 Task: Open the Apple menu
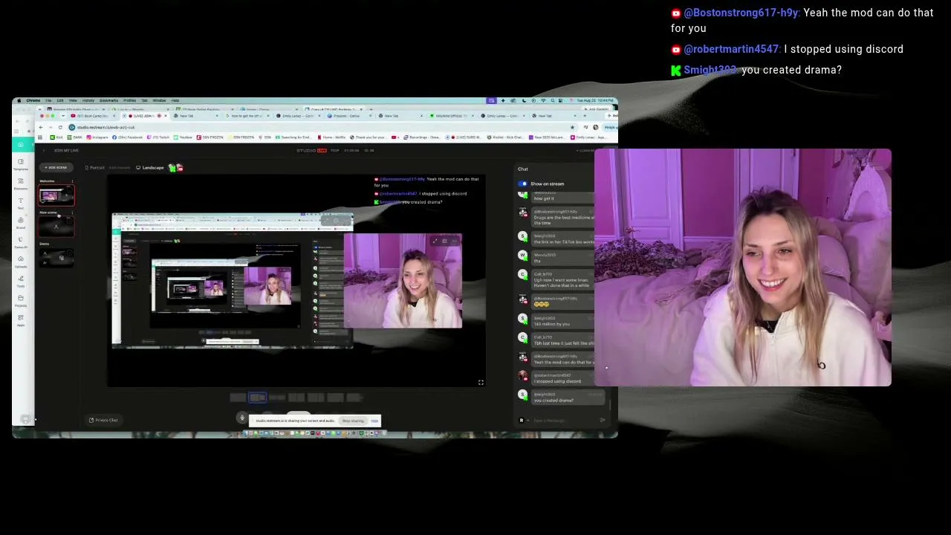click(19, 100)
